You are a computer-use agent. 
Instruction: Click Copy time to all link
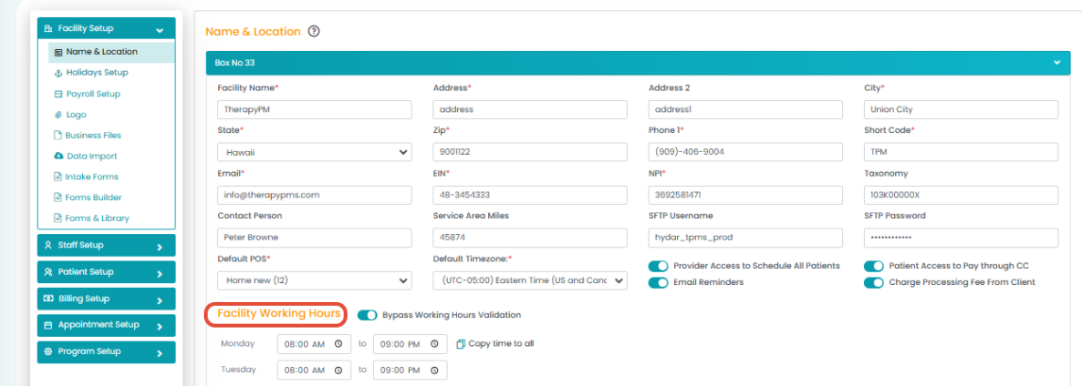coord(501,344)
